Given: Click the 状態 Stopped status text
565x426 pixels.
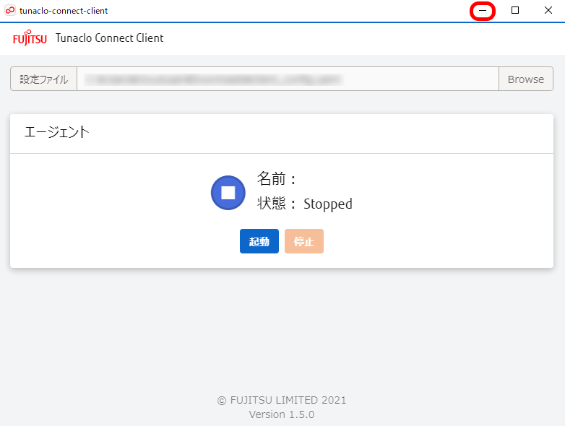Looking at the screenshot, I should 304,204.
